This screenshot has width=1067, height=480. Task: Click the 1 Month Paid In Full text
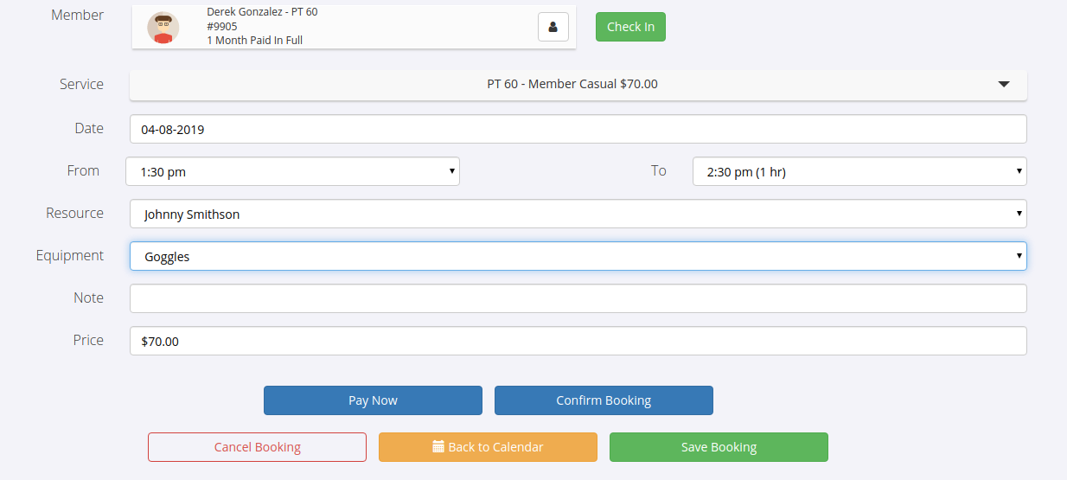(x=254, y=41)
